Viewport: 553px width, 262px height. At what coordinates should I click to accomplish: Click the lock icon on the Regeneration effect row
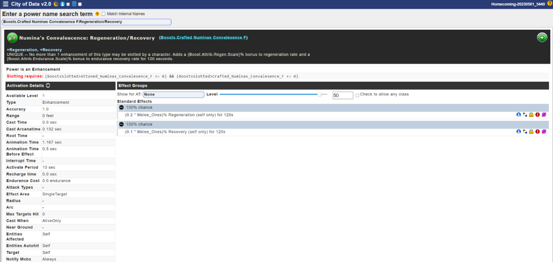[x=531, y=115]
